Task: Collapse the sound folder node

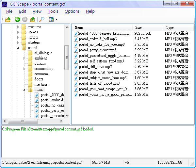Action: point(18,48)
